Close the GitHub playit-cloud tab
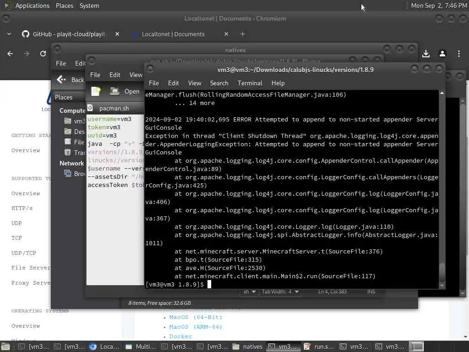This screenshot has height=352, width=469. click(117, 34)
